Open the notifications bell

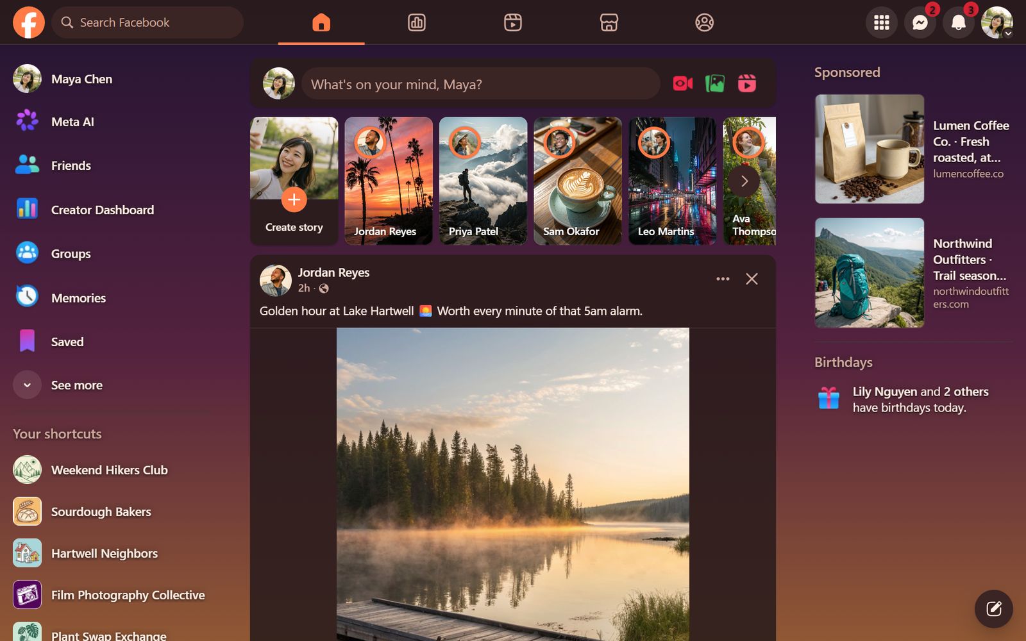(x=959, y=22)
